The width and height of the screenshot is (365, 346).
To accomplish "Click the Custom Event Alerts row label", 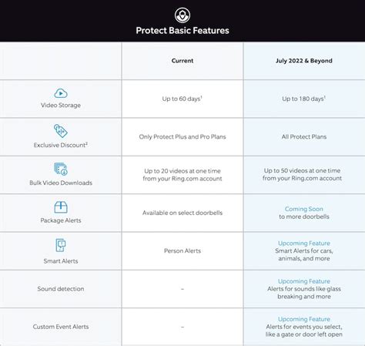I will click(x=61, y=327).
